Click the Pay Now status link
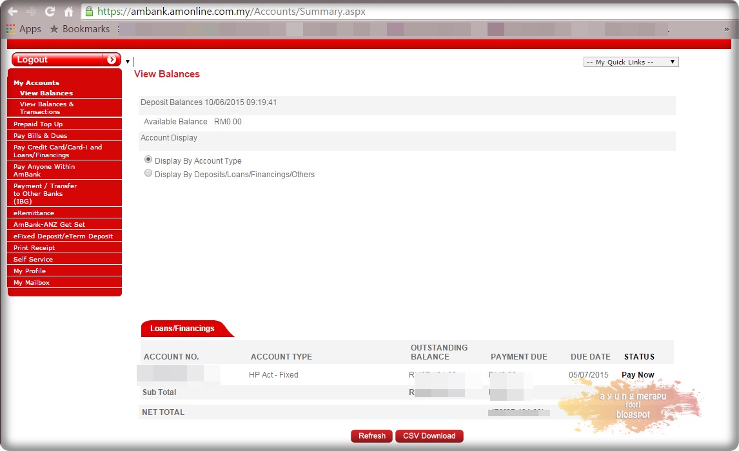 tap(638, 375)
